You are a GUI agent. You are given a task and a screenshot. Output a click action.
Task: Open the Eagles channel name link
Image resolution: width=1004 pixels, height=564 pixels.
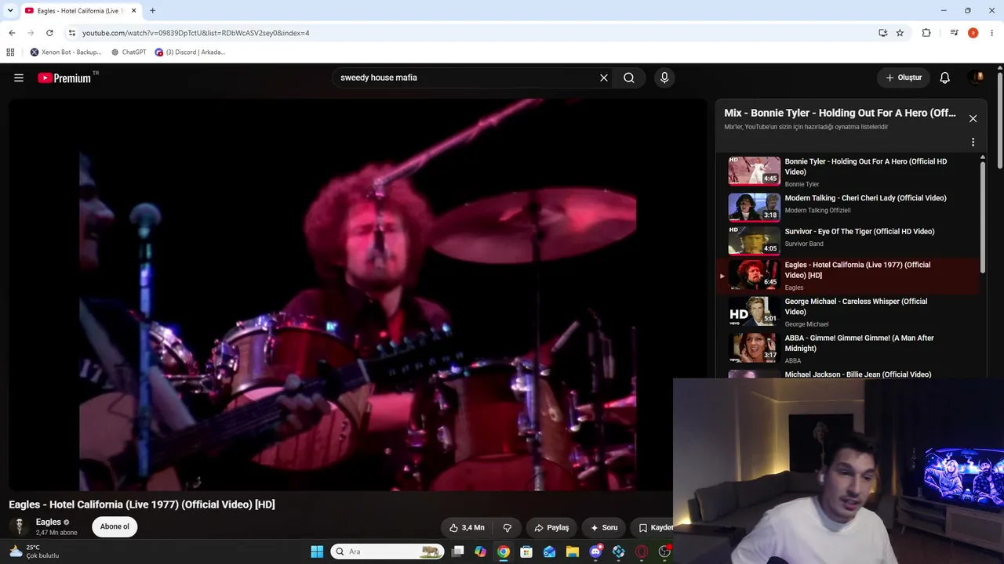[49, 522]
